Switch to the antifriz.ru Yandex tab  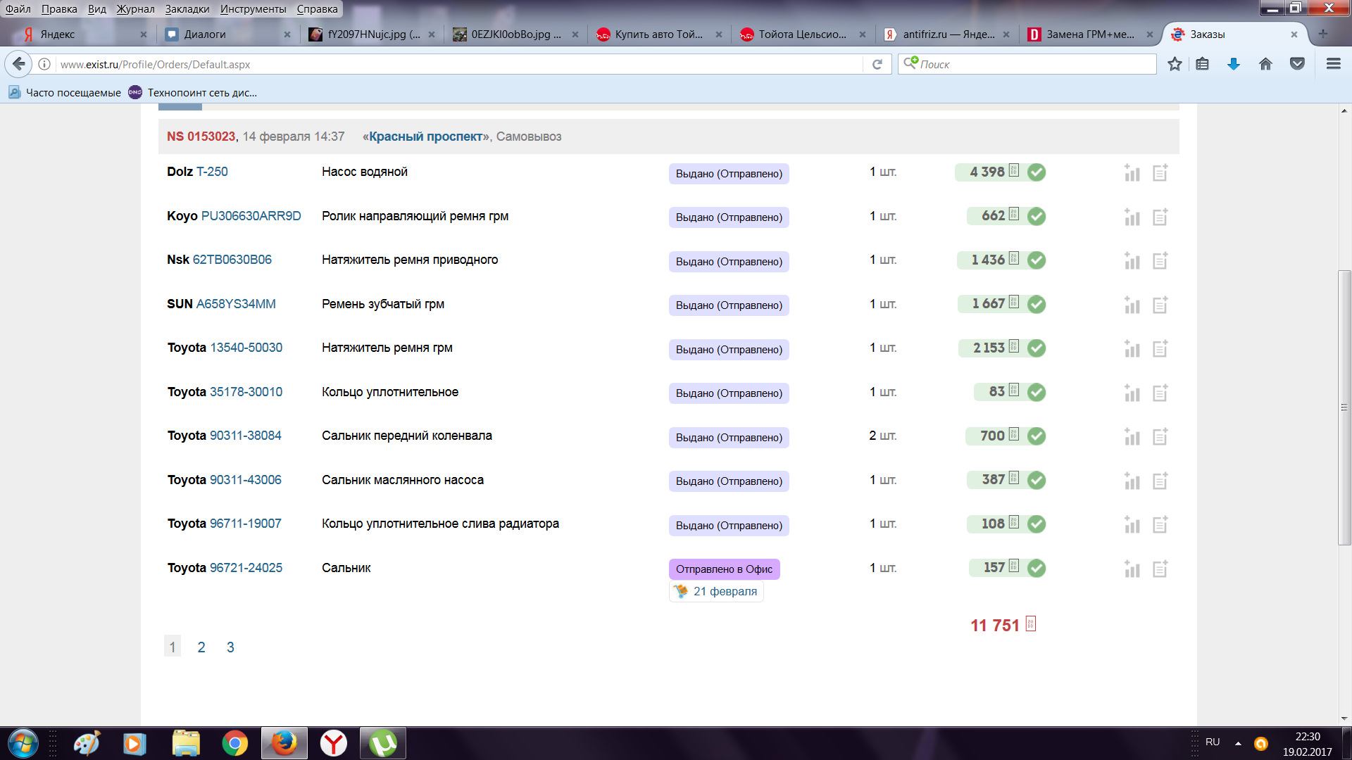tap(948, 34)
